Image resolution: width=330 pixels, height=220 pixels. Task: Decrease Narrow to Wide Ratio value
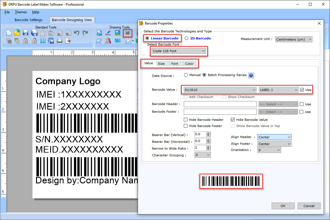[x=208, y=149]
